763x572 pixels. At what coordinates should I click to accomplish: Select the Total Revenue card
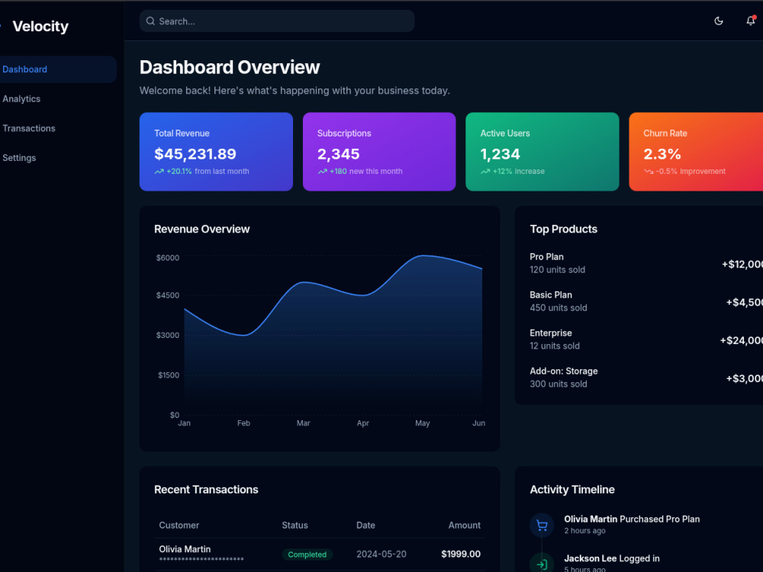pos(216,152)
